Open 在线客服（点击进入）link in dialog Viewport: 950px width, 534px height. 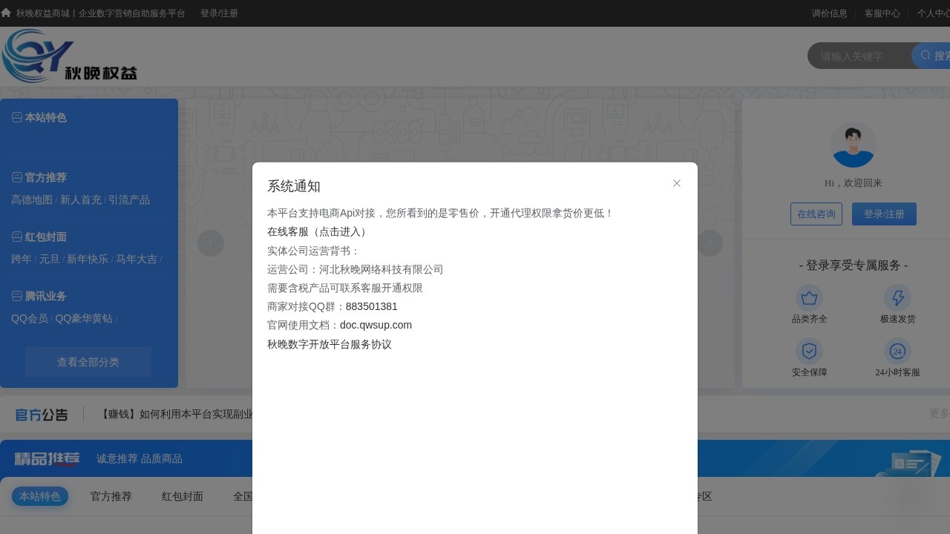click(318, 231)
